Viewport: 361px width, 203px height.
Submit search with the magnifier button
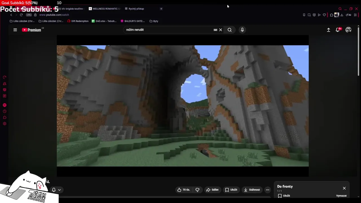(x=230, y=30)
